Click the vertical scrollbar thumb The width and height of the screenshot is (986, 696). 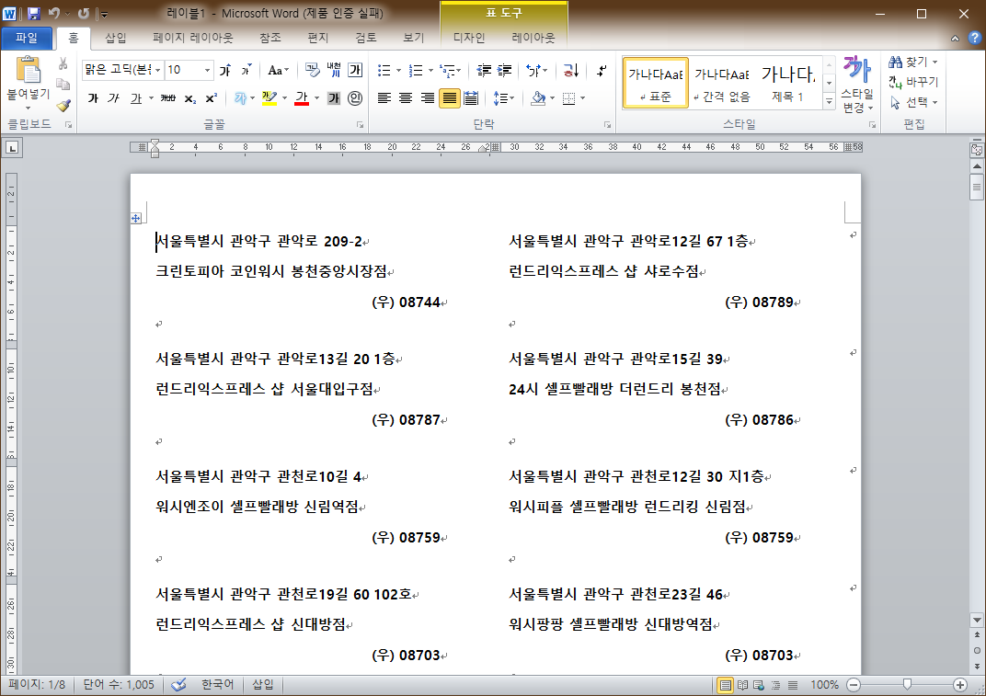coord(977,187)
